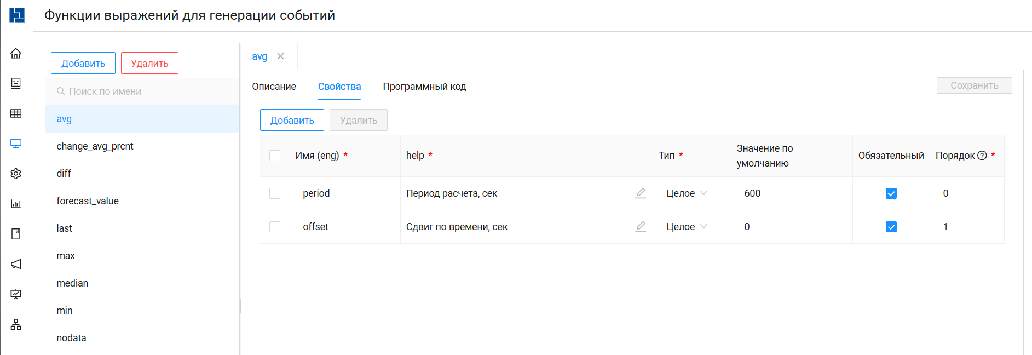This screenshot has width=1032, height=355.
Task: Open the Программный код tab
Action: [424, 87]
